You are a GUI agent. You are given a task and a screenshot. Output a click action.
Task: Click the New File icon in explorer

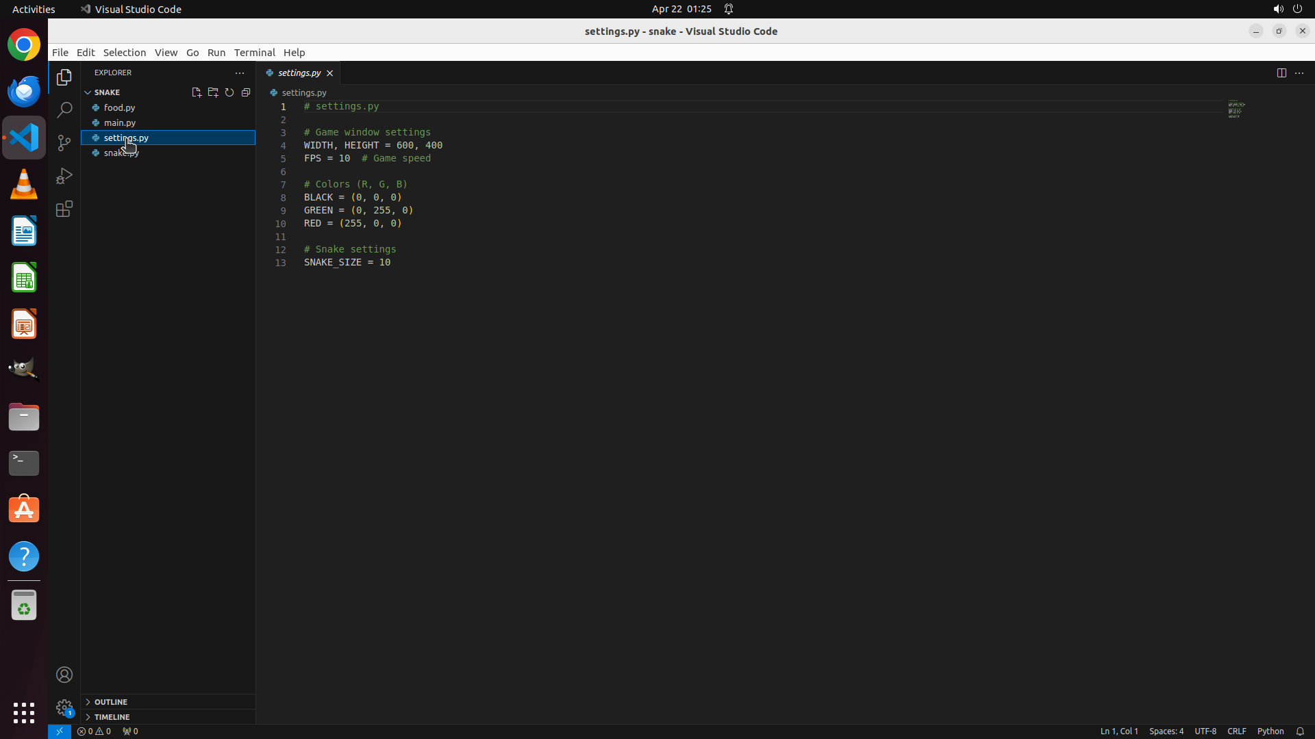tap(197, 92)
